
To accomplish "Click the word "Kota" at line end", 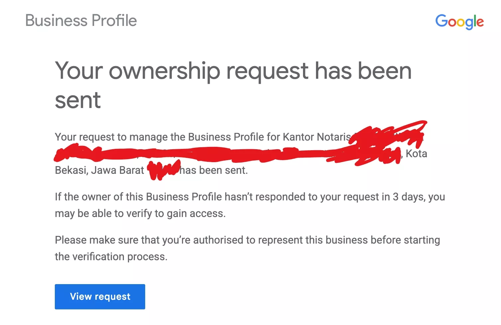I will pyautogui.click(x=416, y=154).
